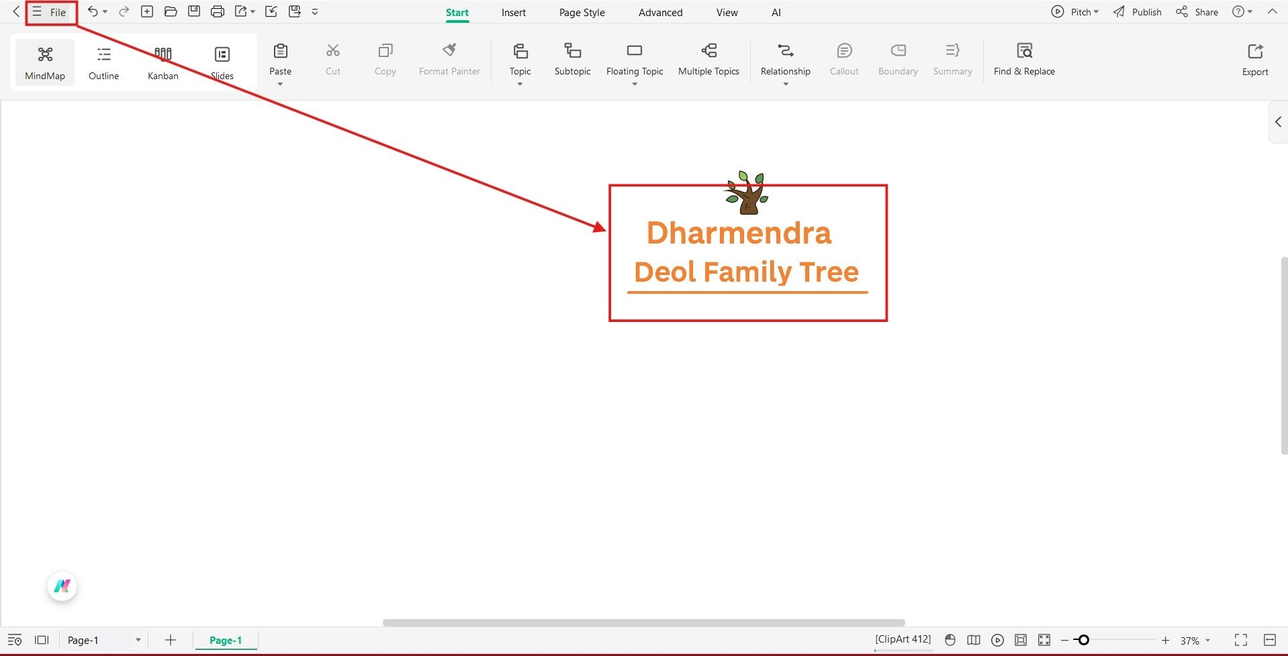This screenshot has width=1288, height=656.
Task: Insert a Subtopic
Action: 572,59
